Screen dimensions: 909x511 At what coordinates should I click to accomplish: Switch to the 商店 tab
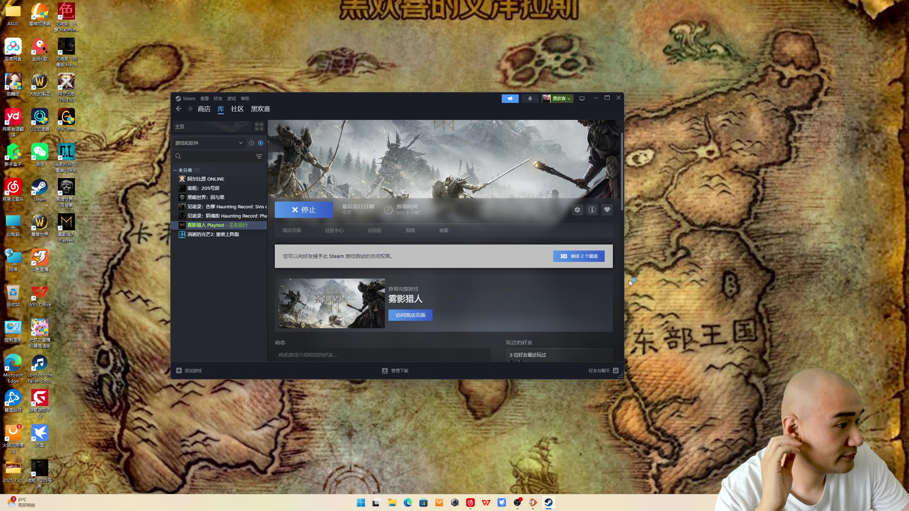(204, 109)
